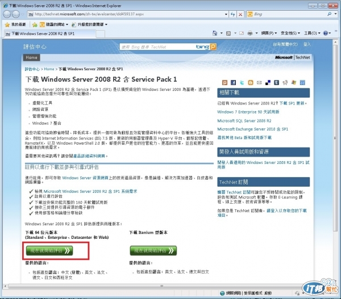The width and height of the screenshot is (341, 299).
Task: Click the RSS feeds icon in command bar
Action: click(x=228, y=33)
